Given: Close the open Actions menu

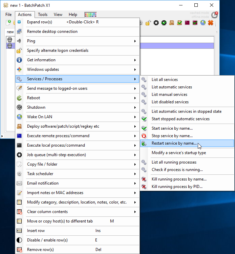Looking at the screenshot, I should pyautogui.click(x=25, y=15).
